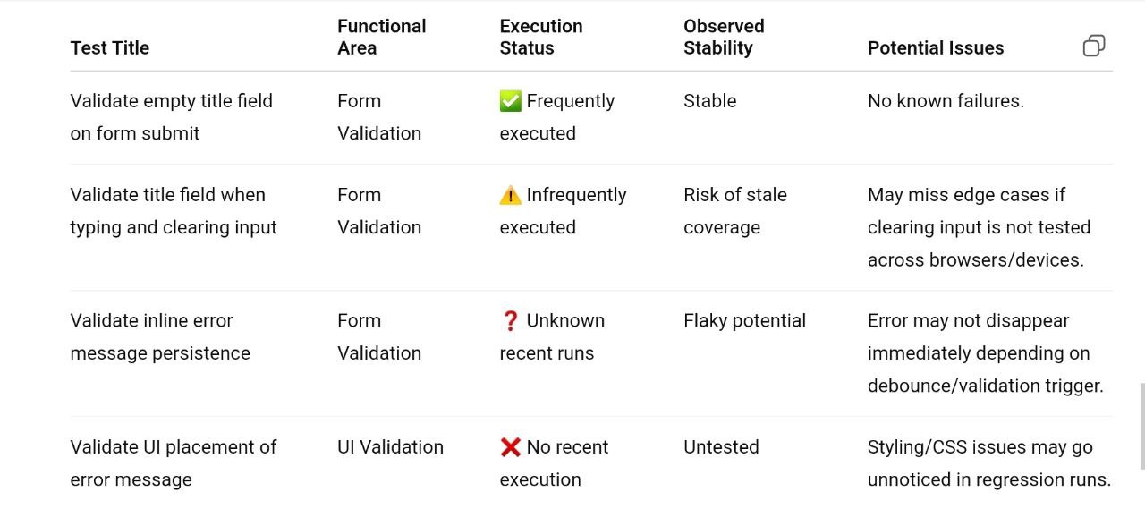
Task: Click the vertical scrollbar thumb
Action: coord(1141,426)
